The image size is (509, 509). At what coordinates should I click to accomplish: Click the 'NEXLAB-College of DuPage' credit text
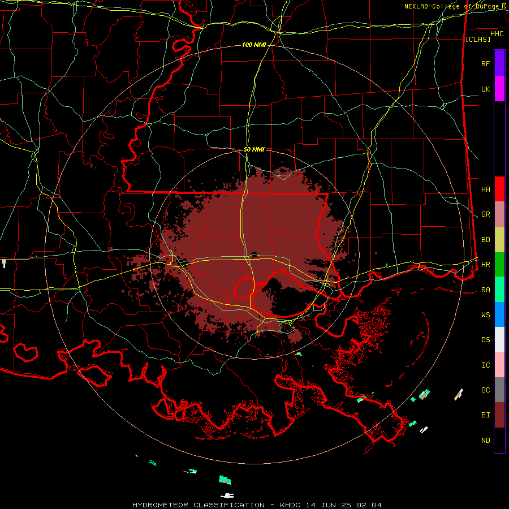tap(453, 6)
